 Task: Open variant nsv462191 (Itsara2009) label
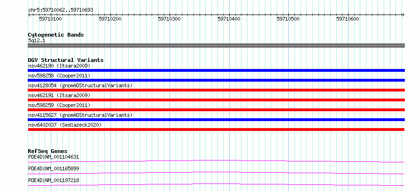[59, 95]
